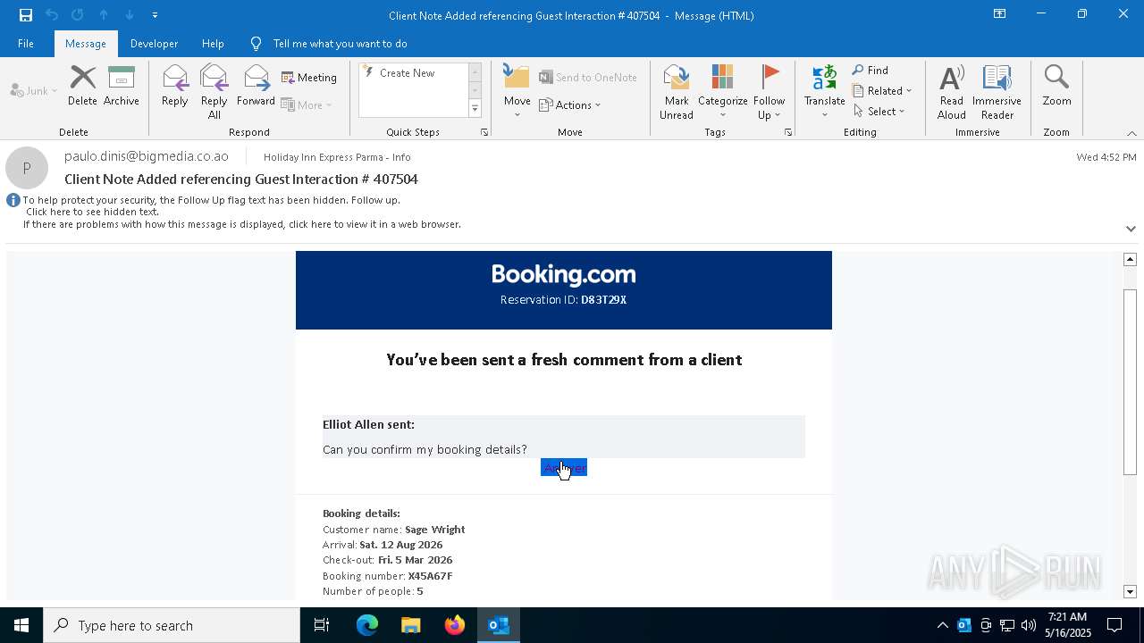Mark the message as Unread
This screenshot has height=643, width=1144.
[677, 91]
